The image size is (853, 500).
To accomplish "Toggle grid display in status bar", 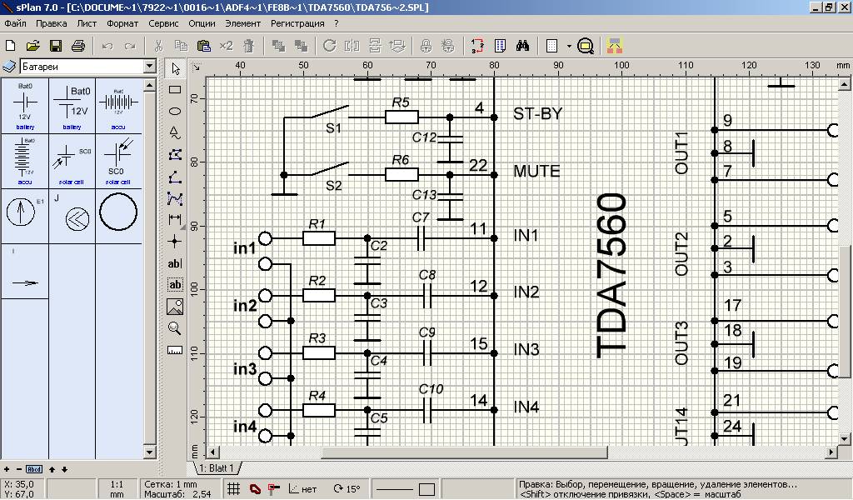I will point(235,489).
